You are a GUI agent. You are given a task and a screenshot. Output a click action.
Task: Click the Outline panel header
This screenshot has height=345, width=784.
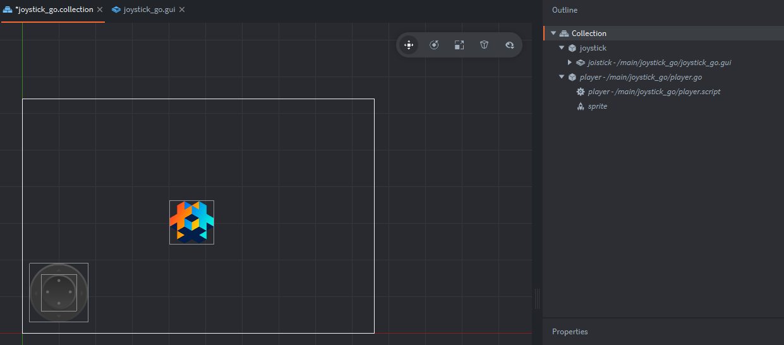pos(564,10)
